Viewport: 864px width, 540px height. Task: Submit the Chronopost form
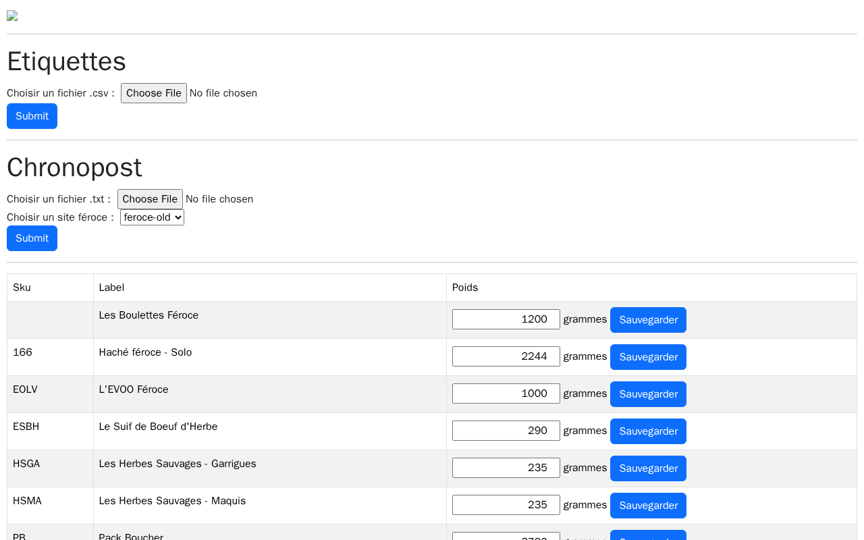(x=32, y=238)
